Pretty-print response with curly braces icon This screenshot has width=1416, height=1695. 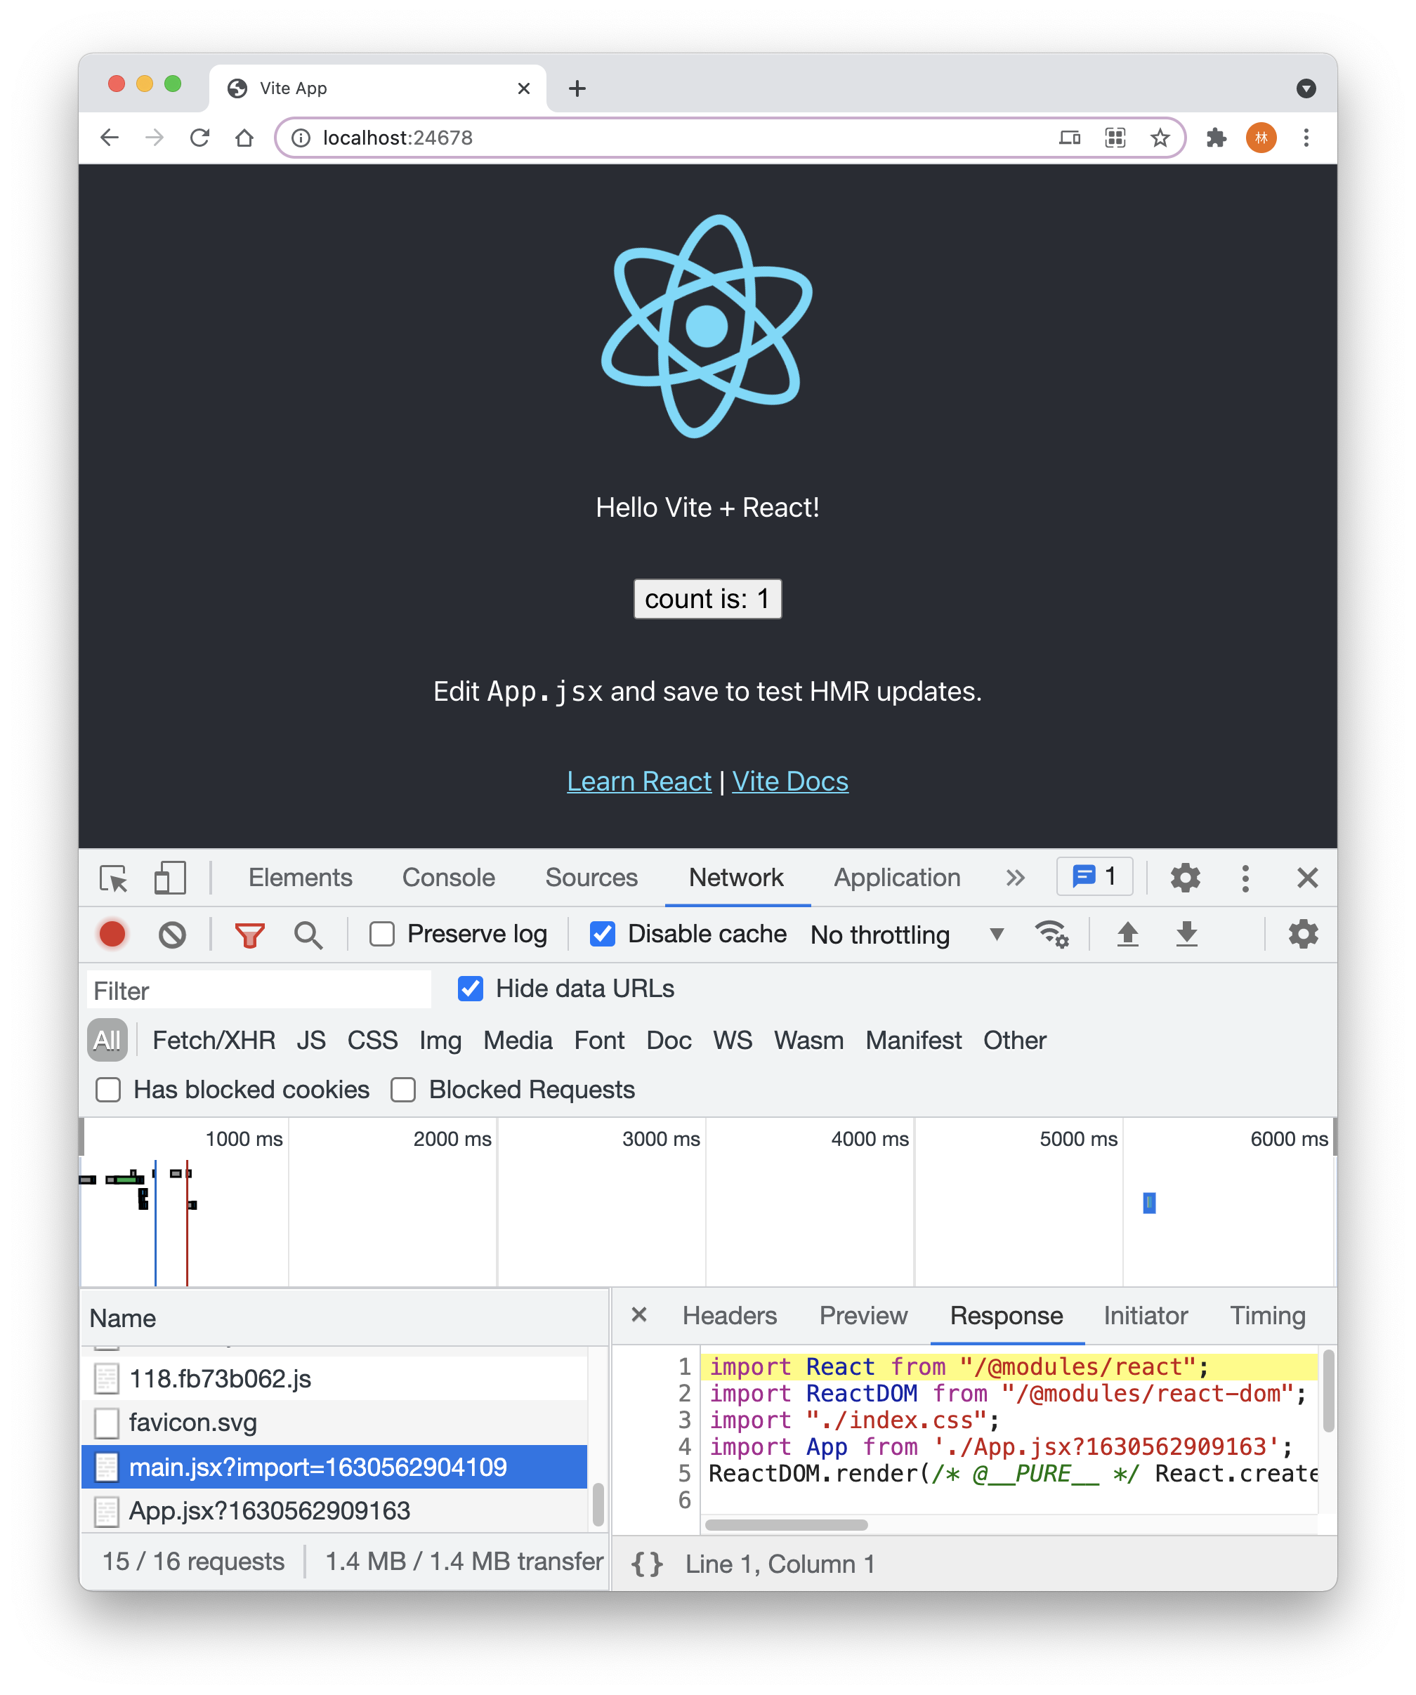(x=648, y=1564)
